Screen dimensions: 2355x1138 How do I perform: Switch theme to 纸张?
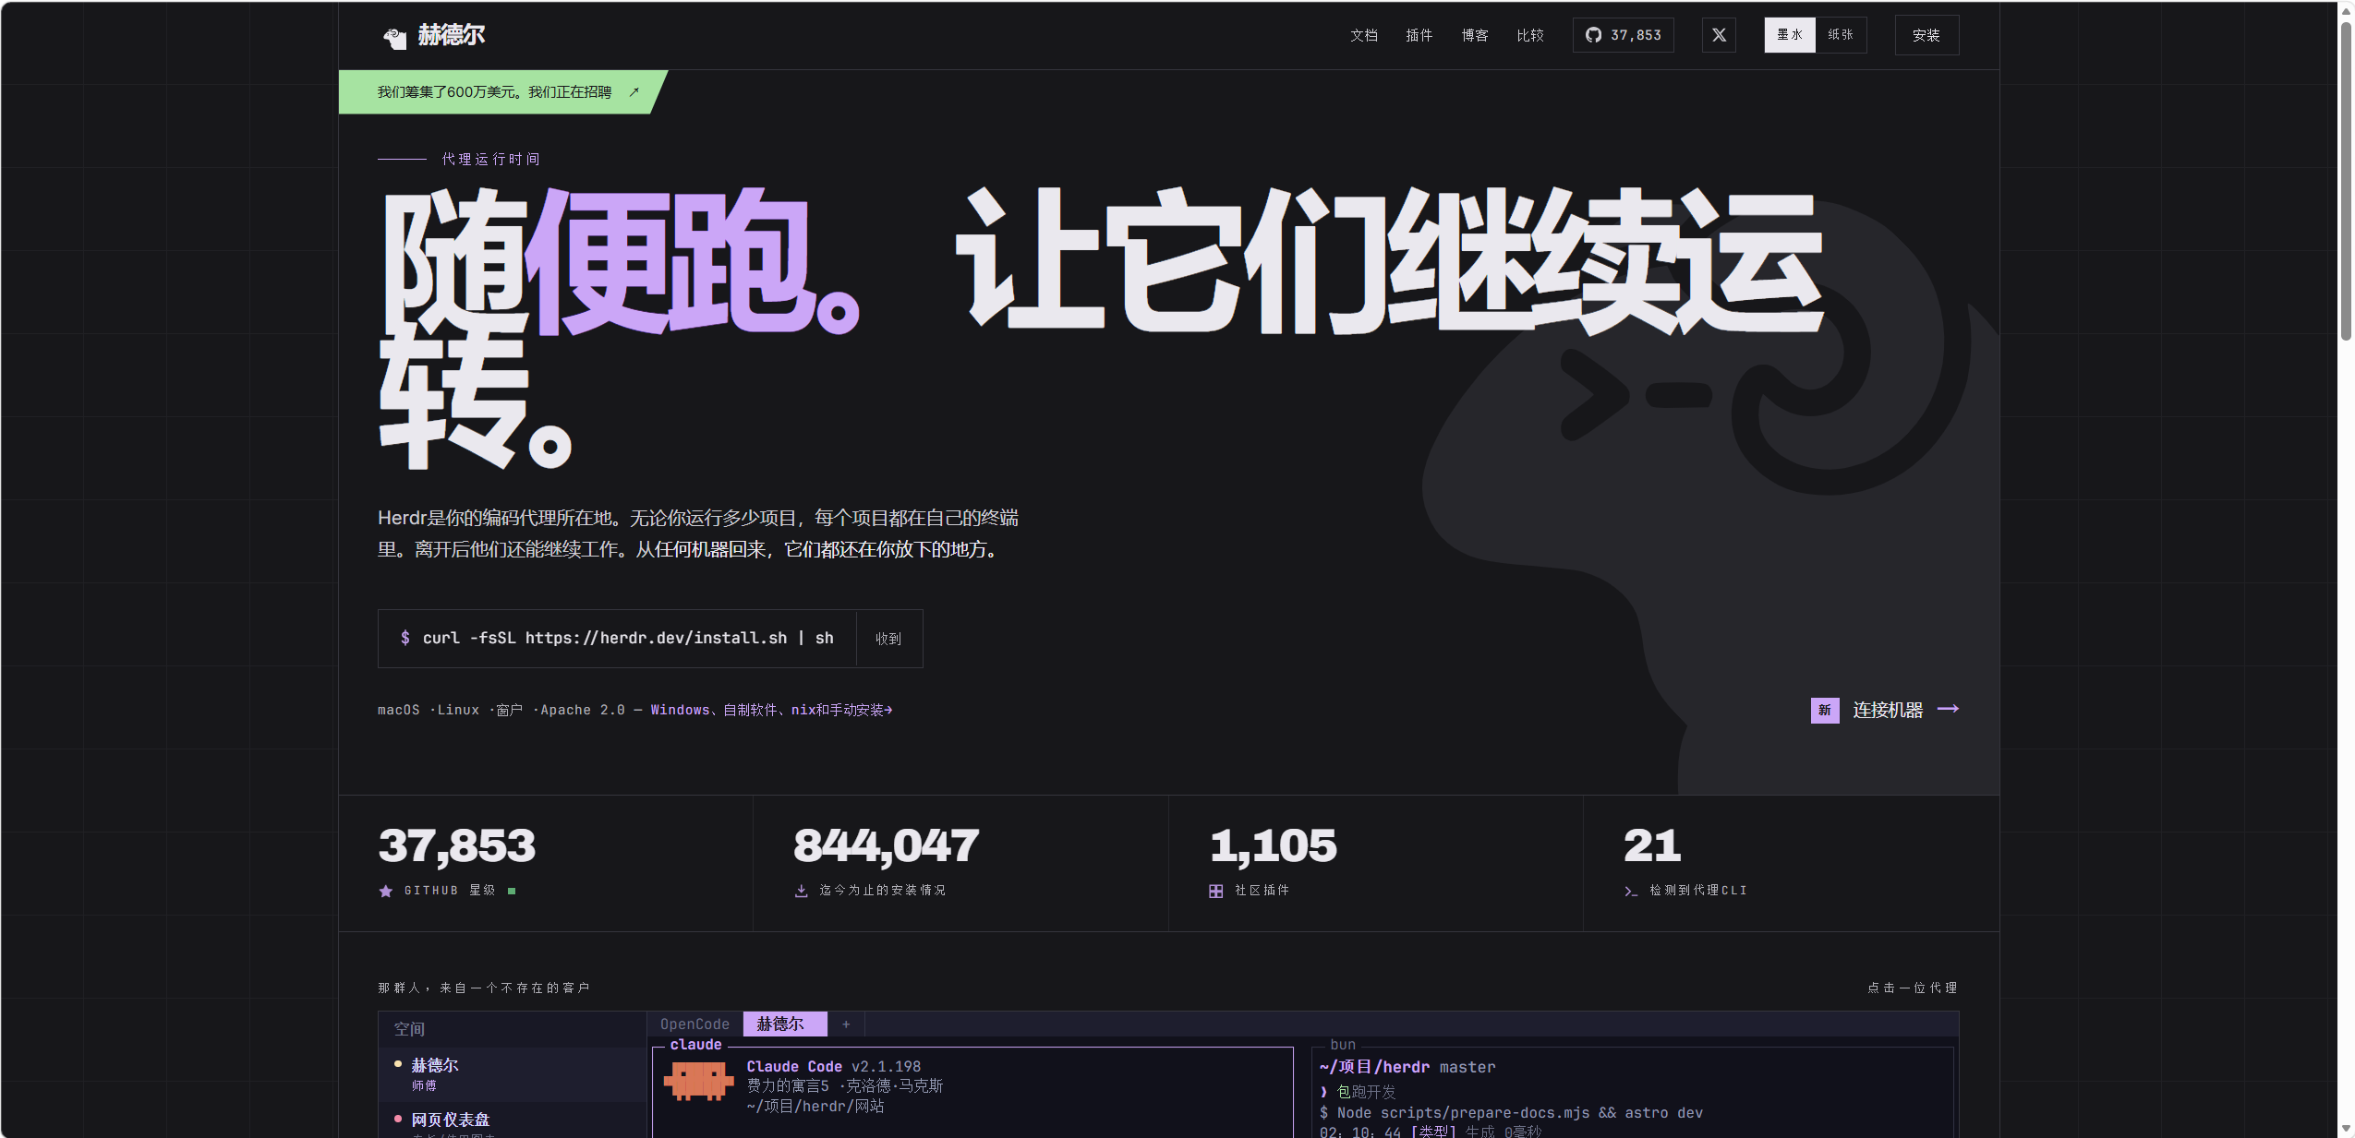(x=1841, y=35)
